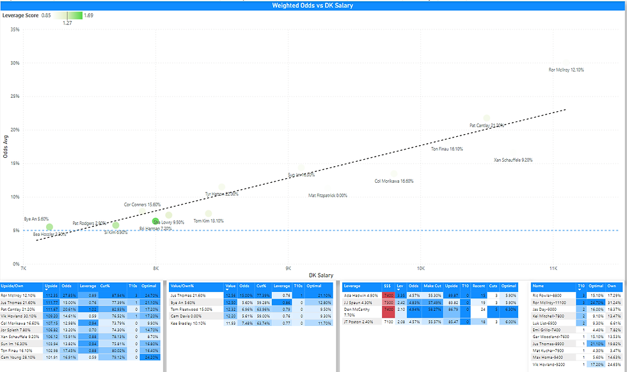627x372 pixels.
Task: Select Den McCarthy 7.70% table row
Action: point(430,312)
